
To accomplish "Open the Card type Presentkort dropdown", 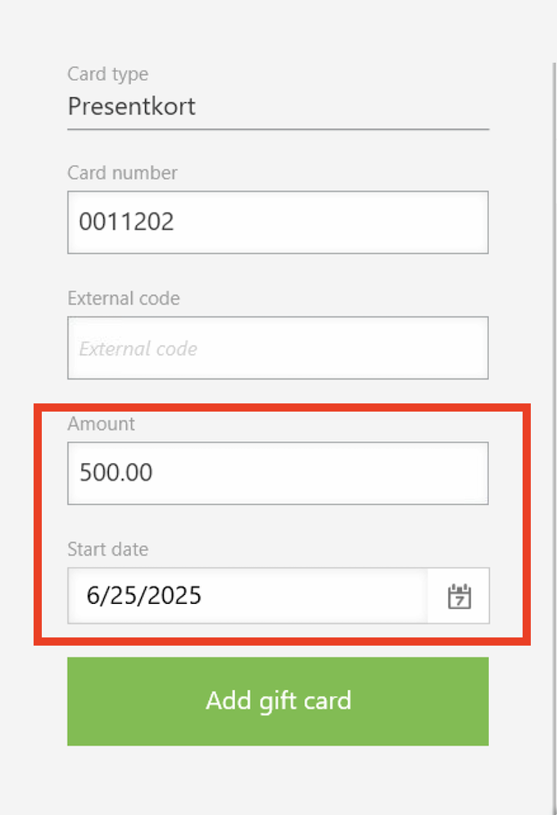I will (278, 106).
